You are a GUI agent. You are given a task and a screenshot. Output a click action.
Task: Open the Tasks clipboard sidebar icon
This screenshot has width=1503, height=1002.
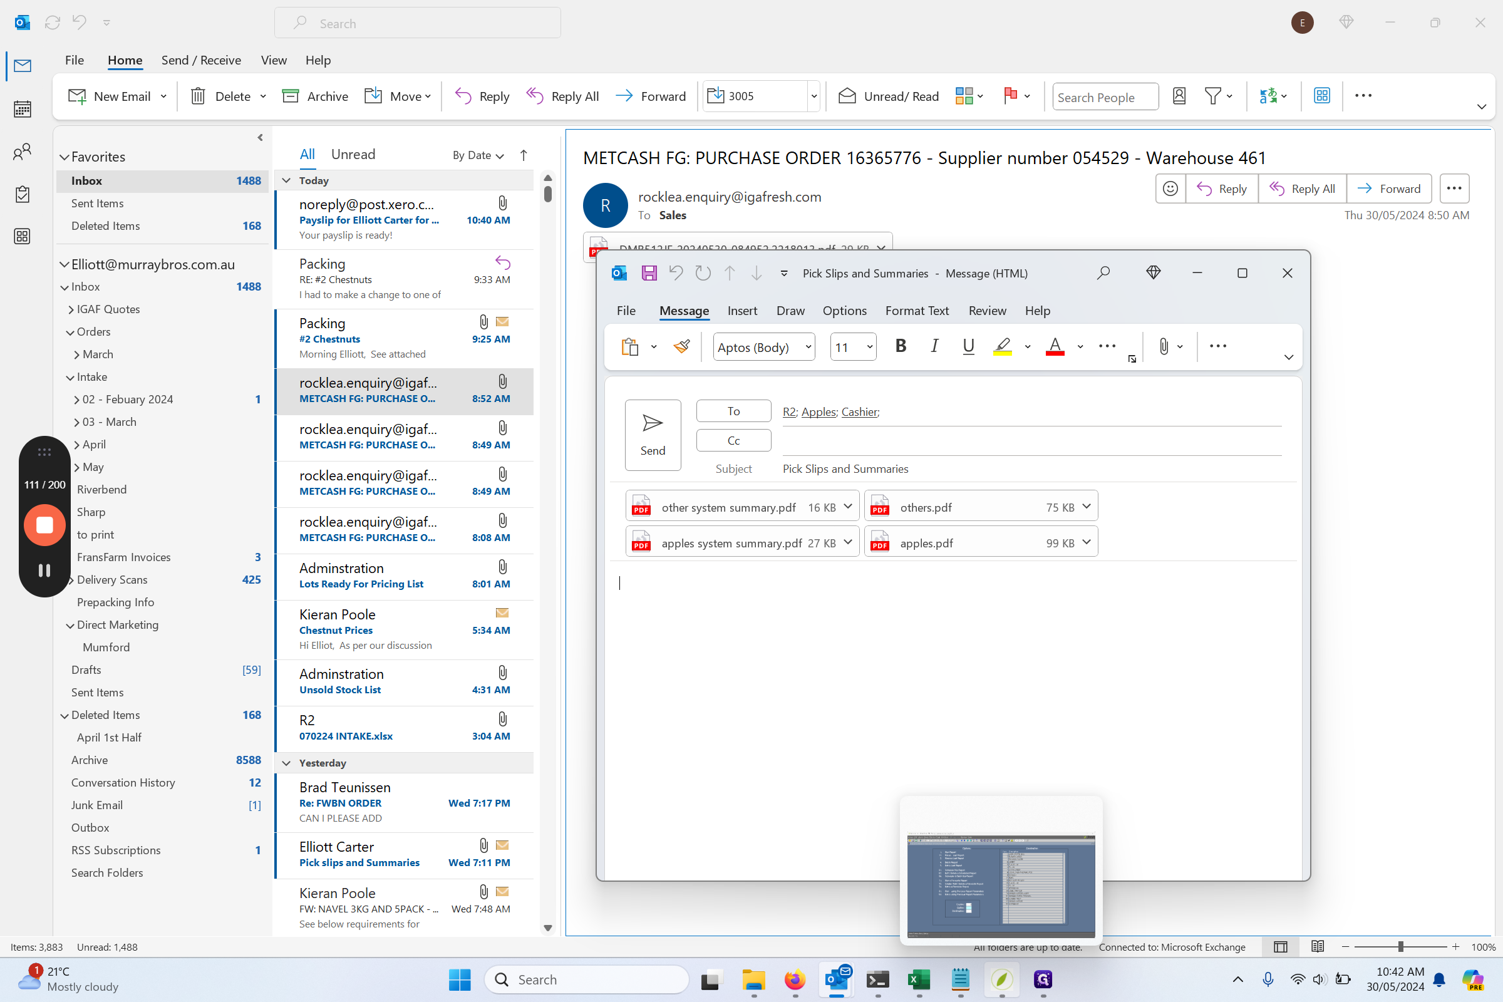(23, 194)
